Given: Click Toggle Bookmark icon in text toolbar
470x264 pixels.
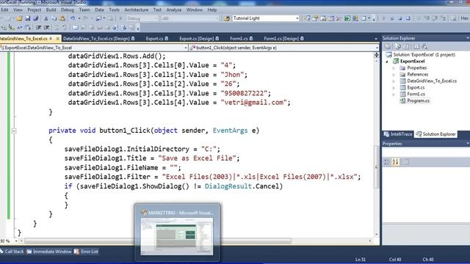Looking at the screenshot, I should (75, 28).
